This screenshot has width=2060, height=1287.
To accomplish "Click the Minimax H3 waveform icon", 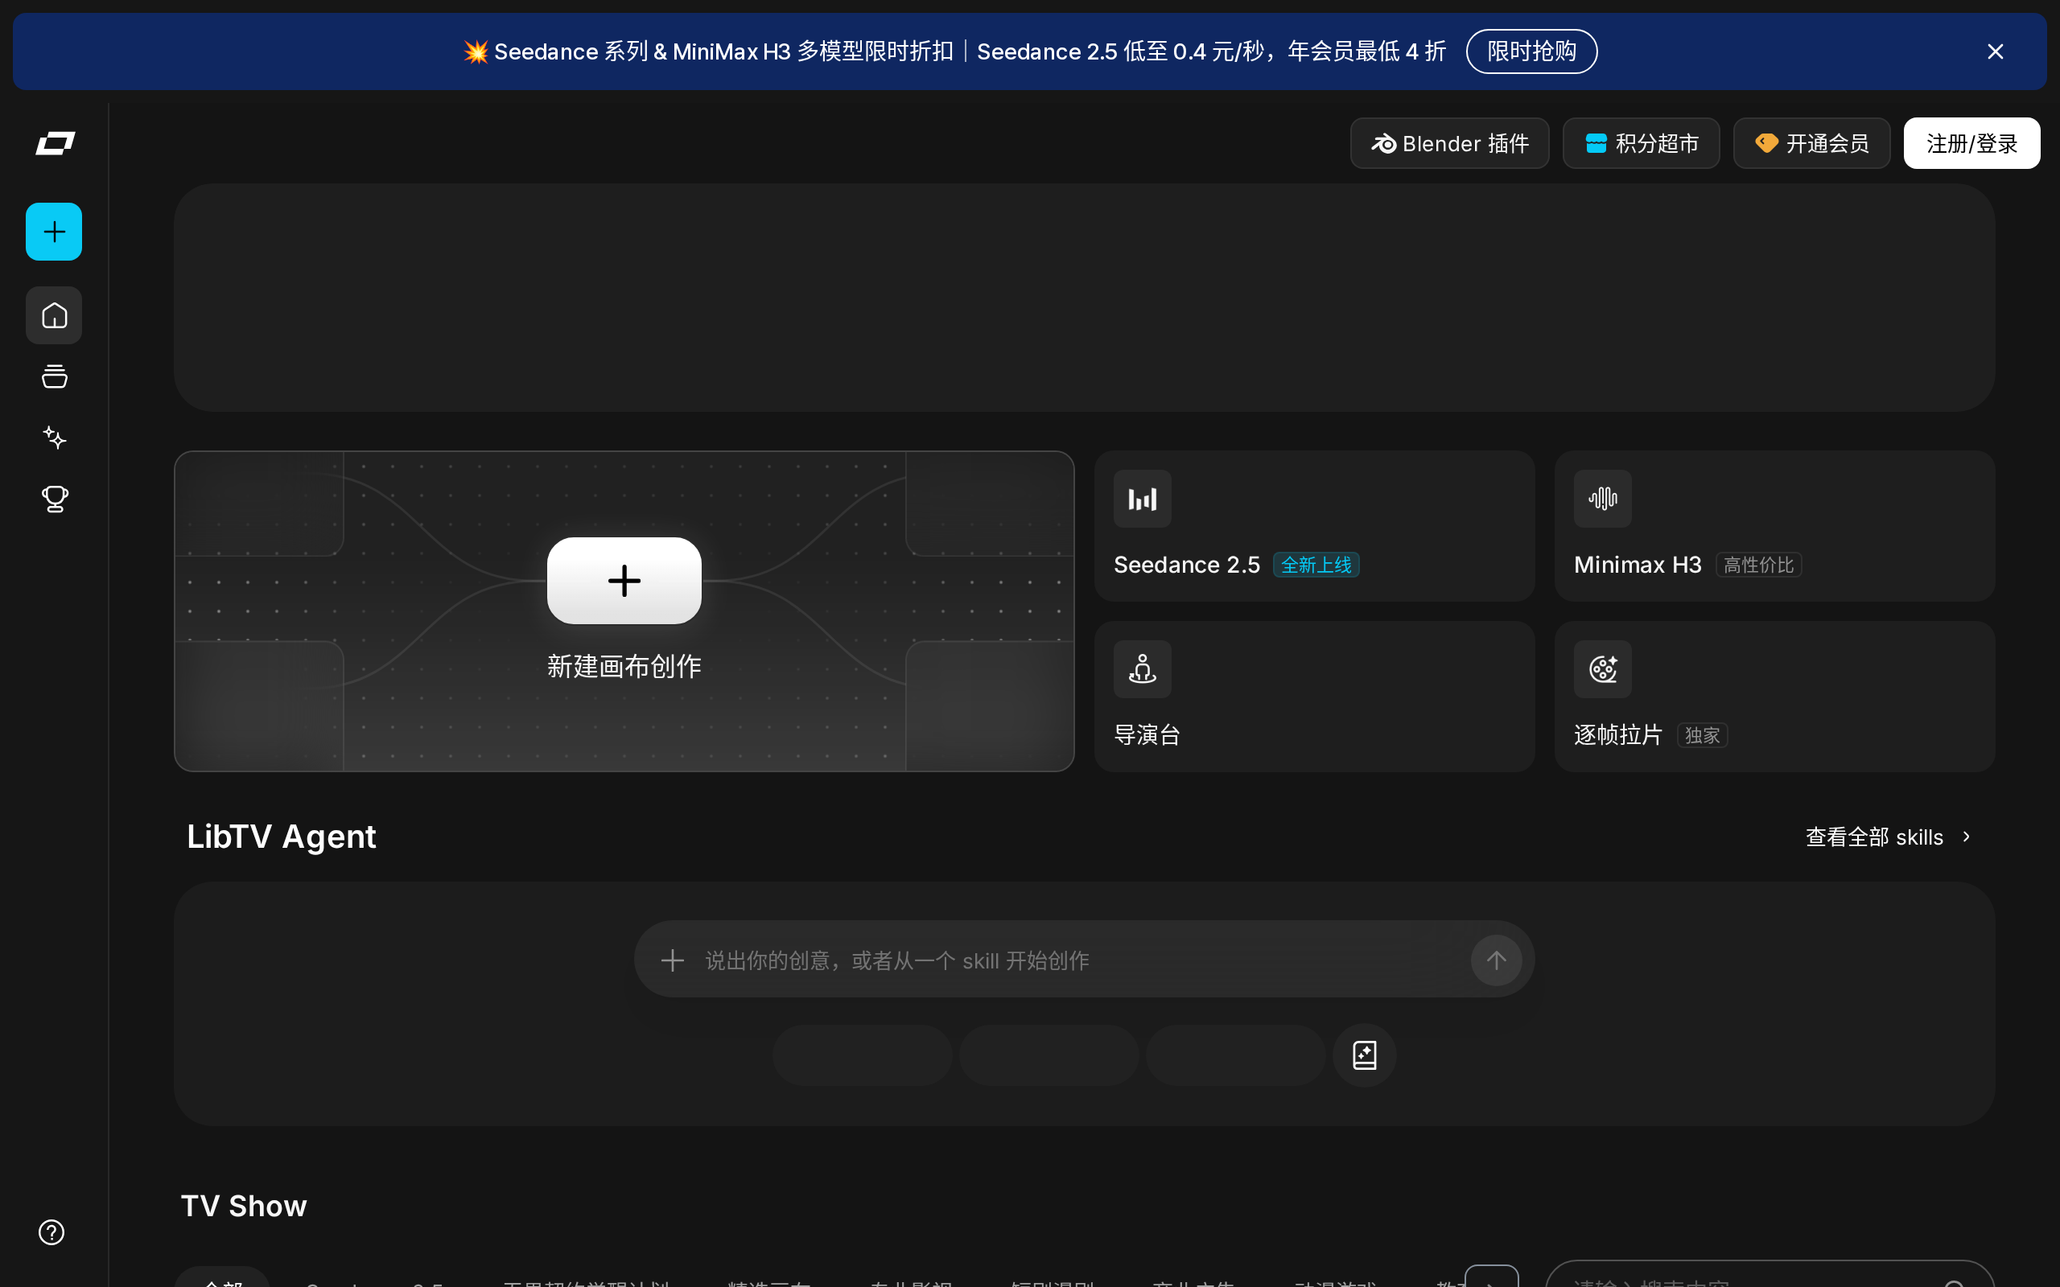I will 1602,499.
